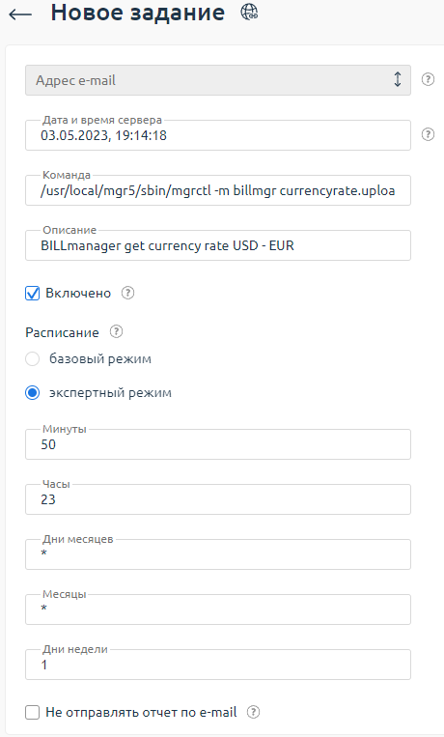Focus the Минуты field showing 50
The height and width of the screenshot is (737, 444).
coord(218,444)
